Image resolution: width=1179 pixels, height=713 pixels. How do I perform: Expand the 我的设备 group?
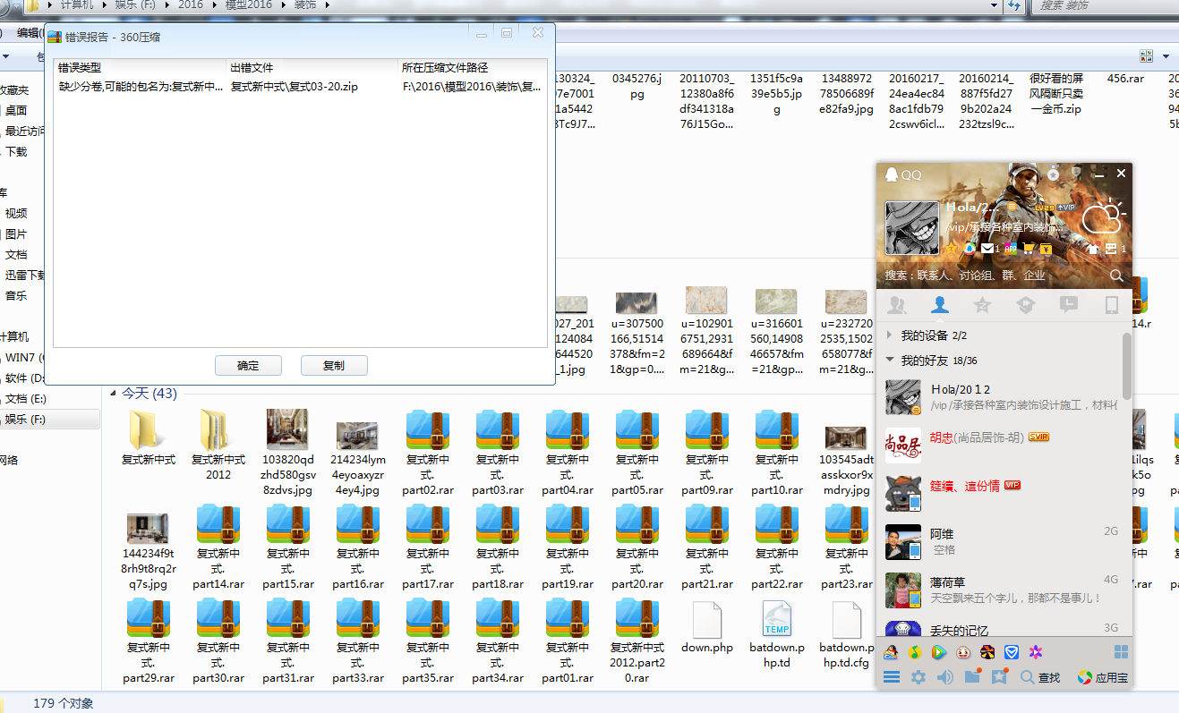click(889, 335)
